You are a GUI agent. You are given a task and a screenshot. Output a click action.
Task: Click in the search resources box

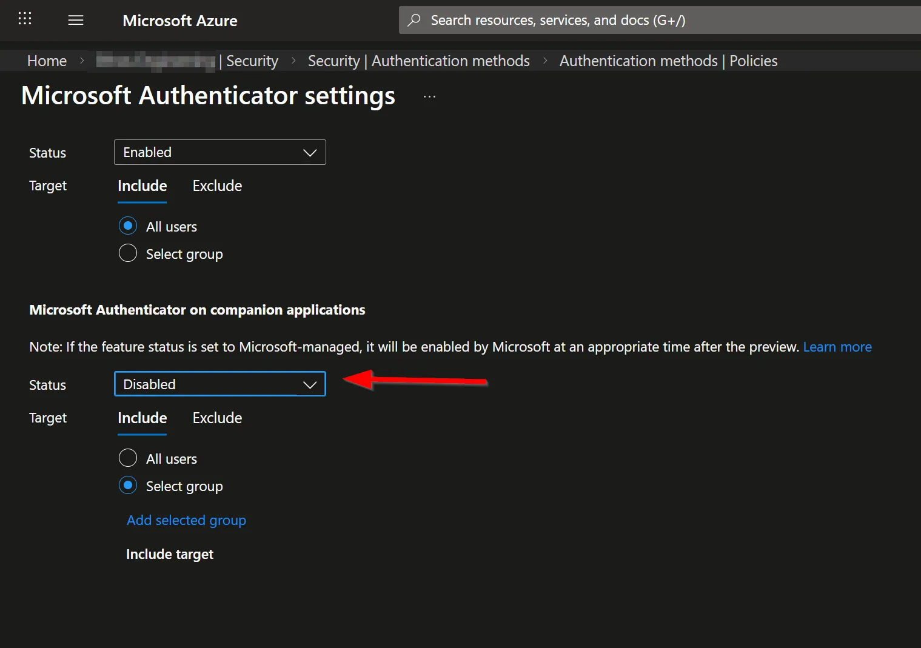(660, 20)
